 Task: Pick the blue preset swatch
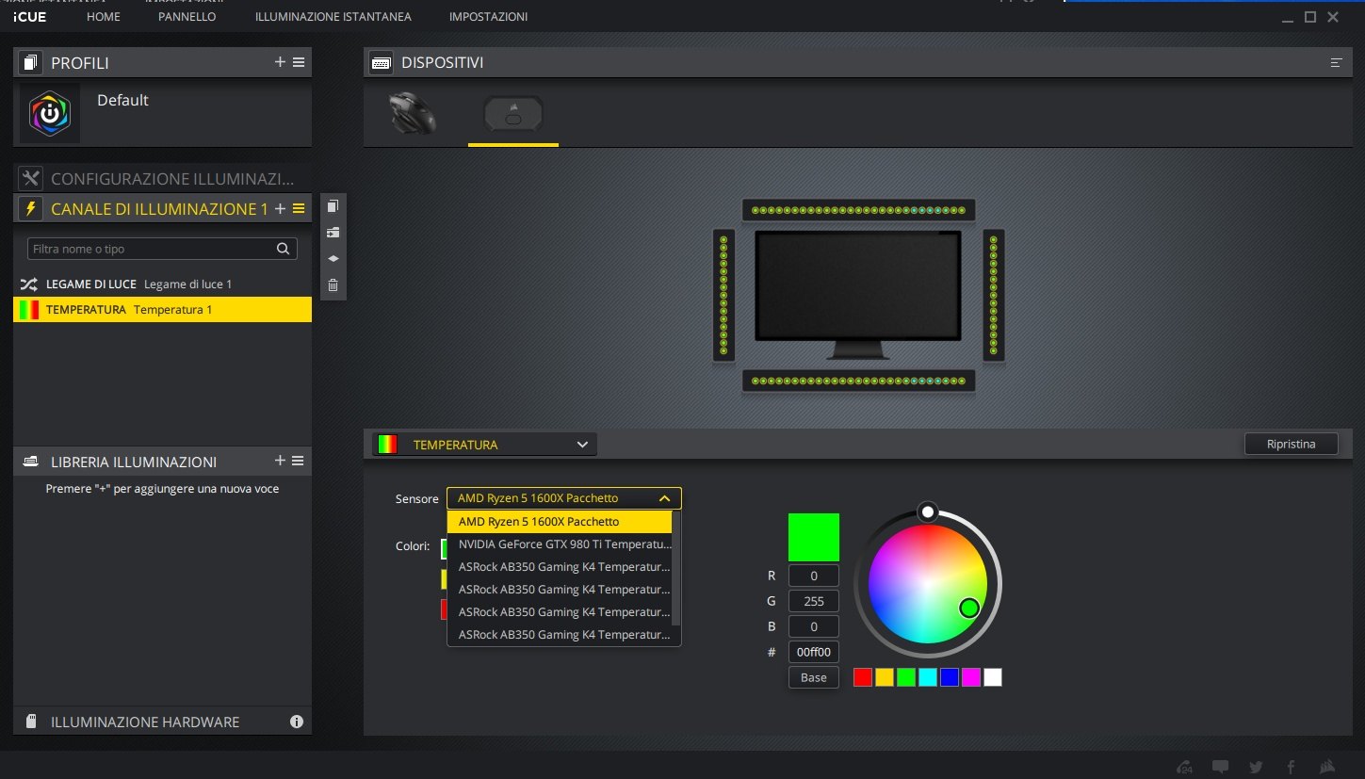[950, 677]
